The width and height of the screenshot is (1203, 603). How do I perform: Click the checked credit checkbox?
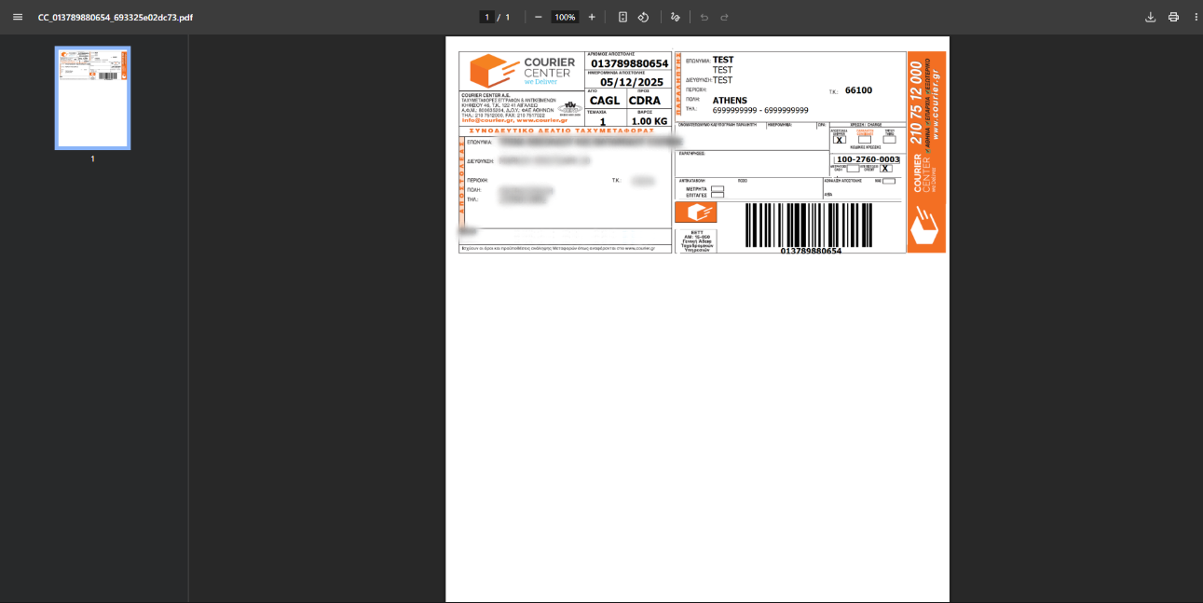tap(885, 169)
